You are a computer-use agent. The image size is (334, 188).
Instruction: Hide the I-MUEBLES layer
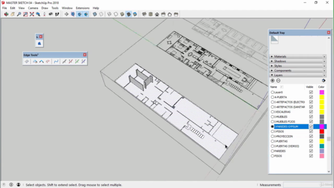pyautogui.click(x=311, y=116)
